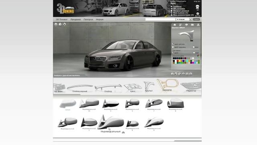Click the first round icon below side panel

point(172,74)
